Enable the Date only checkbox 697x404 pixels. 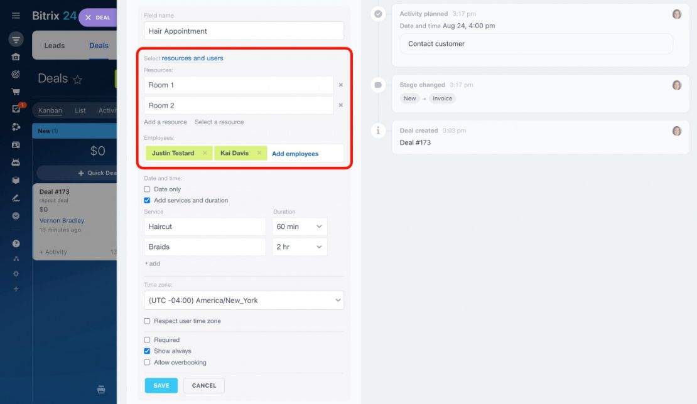[x=147, y=189]
